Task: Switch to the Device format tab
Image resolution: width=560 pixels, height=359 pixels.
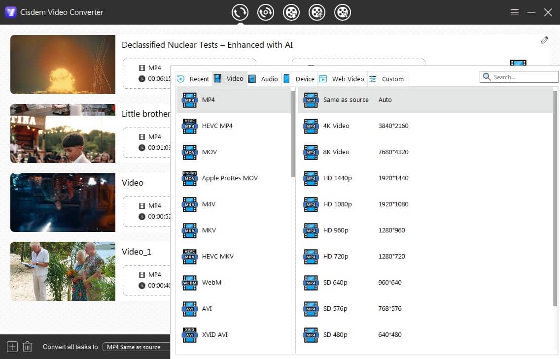Action: click(x=304, y=78)
